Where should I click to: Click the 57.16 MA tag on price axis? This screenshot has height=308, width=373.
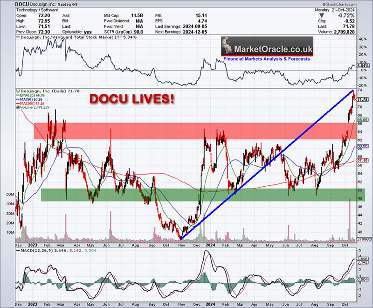(x=363, y=161)
